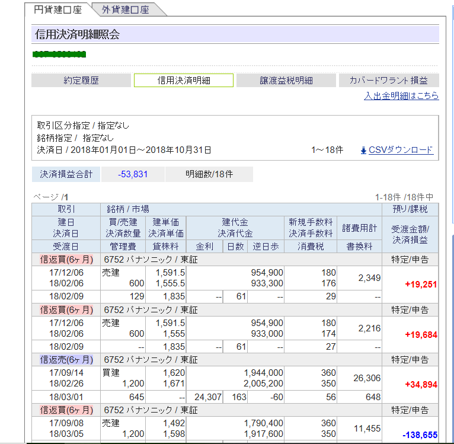Click the masked green account number
This screenshot has width=454, height=444.
(x=59, y=54)
